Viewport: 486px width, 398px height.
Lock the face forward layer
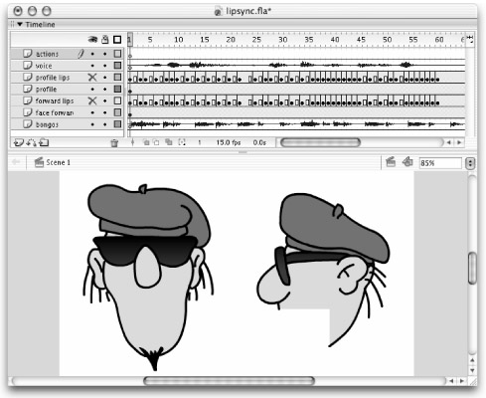105,112
